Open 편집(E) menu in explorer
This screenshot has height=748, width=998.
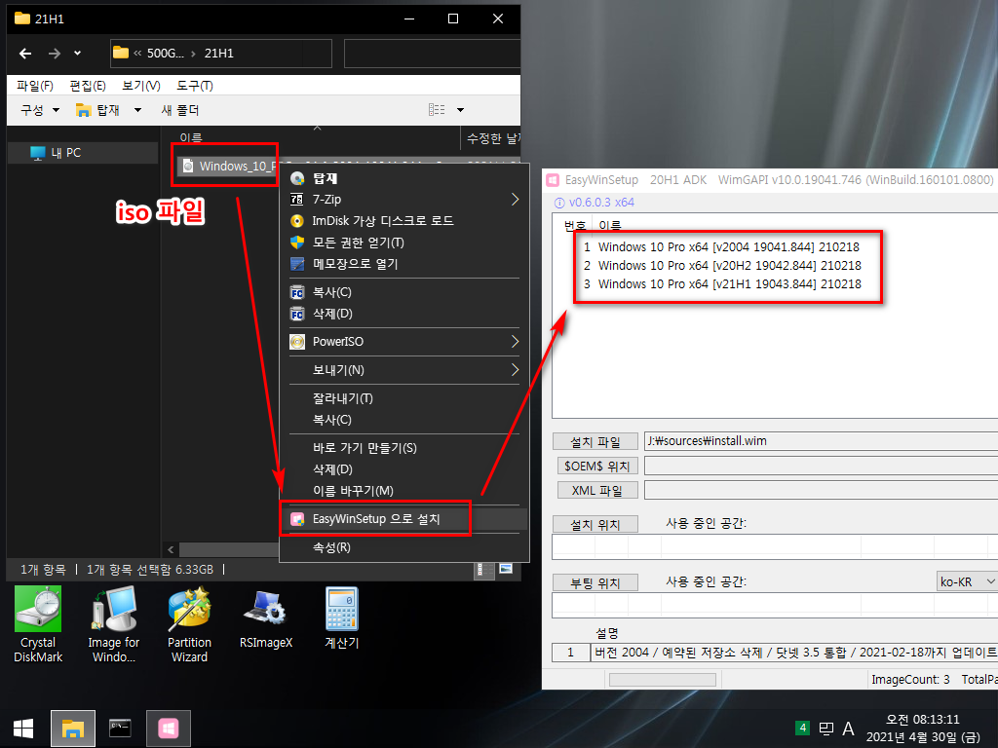click(88, 86)
